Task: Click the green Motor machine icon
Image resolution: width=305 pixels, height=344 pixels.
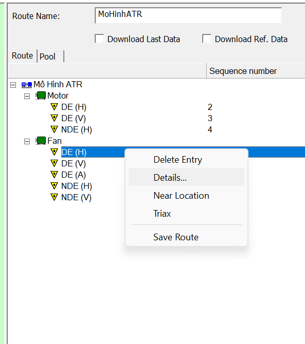Action: (41, 96)
